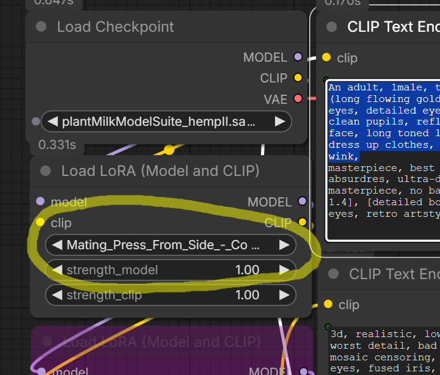Collapse the Load LoRA (Model and CLIP) node dot
The height and width of the screenshot is (375, 440).
pyautogui.click(x=45, y=171)
